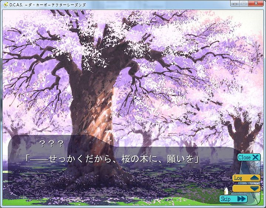Close the dialogue text window
266x208 pixels.
click(249, 157)
